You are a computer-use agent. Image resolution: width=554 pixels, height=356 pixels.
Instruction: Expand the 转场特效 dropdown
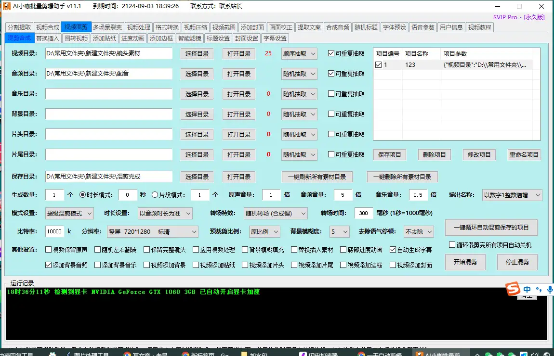pyautogui.click(x=276, y=213)
